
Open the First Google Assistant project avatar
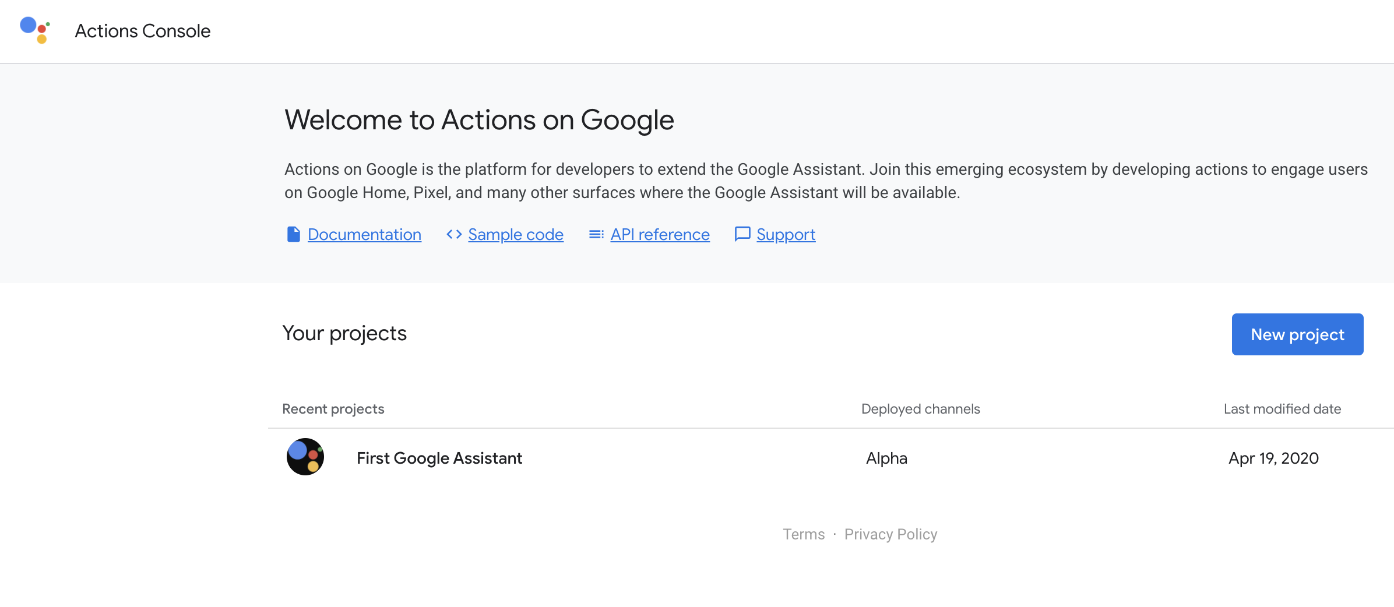[x=305, y=457]
